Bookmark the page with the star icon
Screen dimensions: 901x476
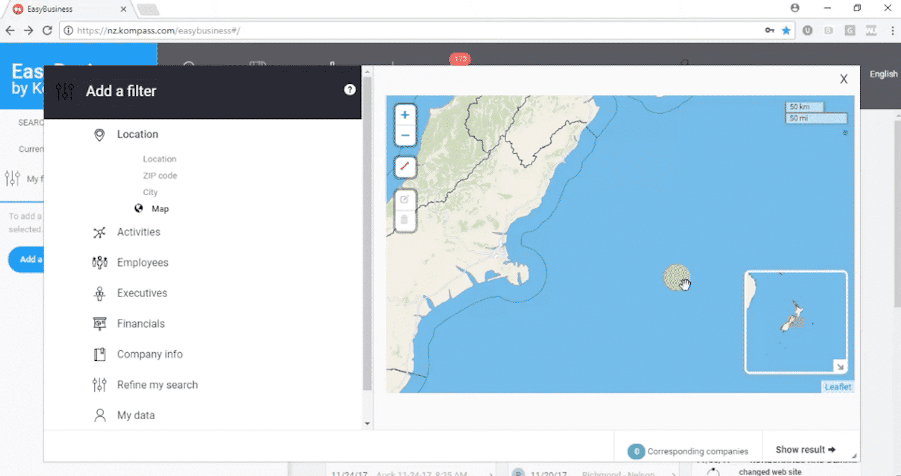(786, 30)
